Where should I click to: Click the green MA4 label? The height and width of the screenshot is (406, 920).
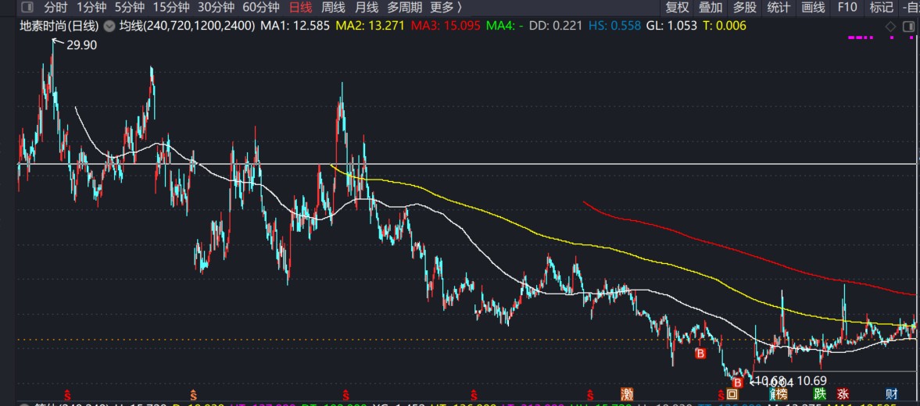(x=505, y=26)
